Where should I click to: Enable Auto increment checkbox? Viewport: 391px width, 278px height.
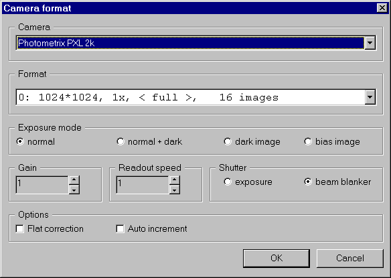[121, 228]
